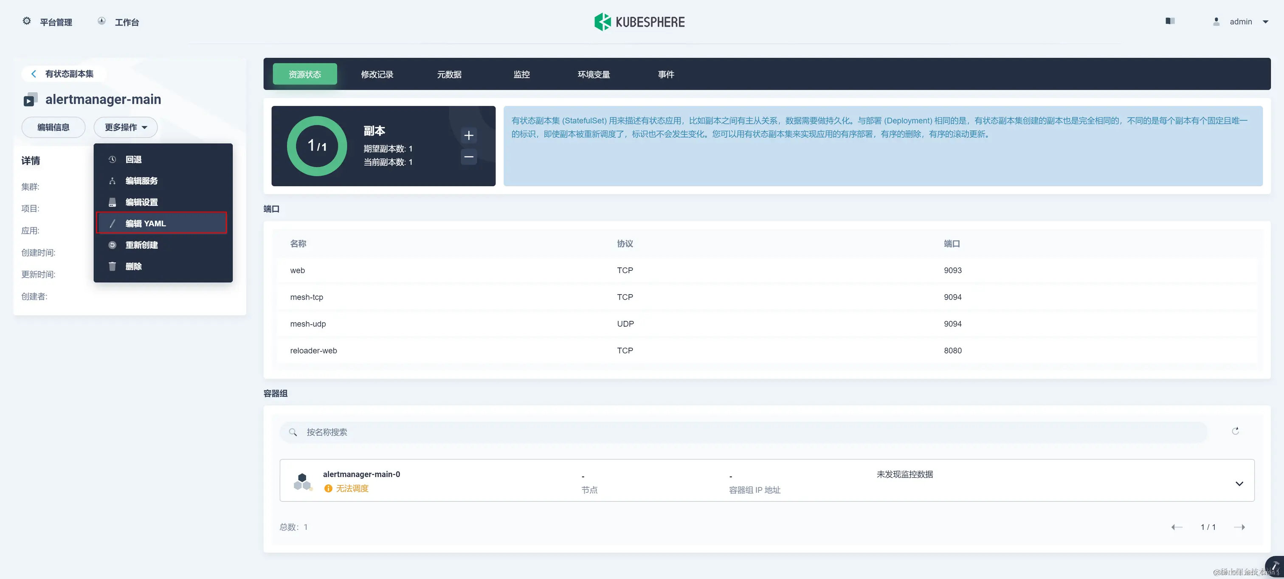Go to the next page arrow of pods
This screenshot has height=579, width=1284.
[x=1239, y=527]
